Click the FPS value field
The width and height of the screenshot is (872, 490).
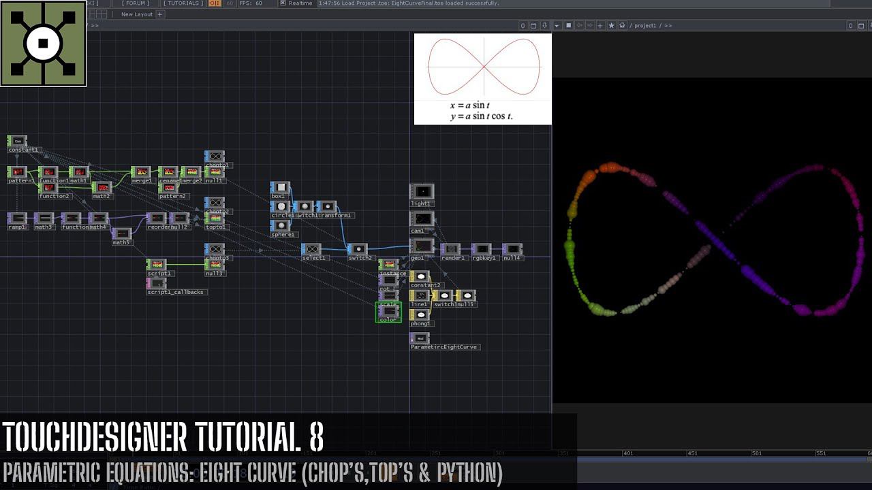(259, 3)
